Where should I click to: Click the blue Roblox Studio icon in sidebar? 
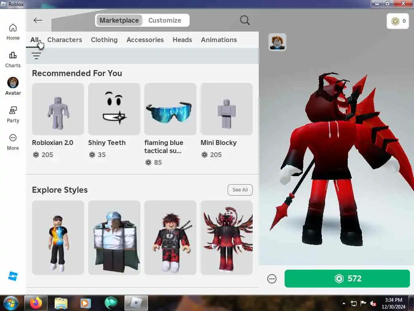(13, 276)
